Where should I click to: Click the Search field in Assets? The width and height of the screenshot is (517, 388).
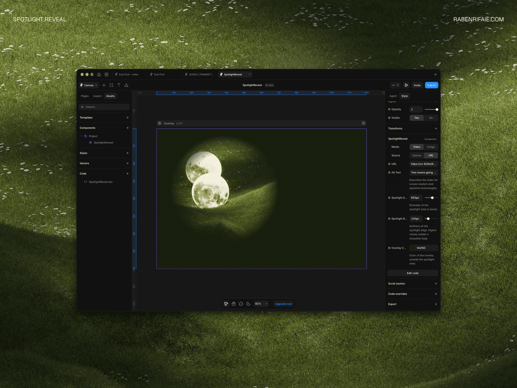coord(104,107)
